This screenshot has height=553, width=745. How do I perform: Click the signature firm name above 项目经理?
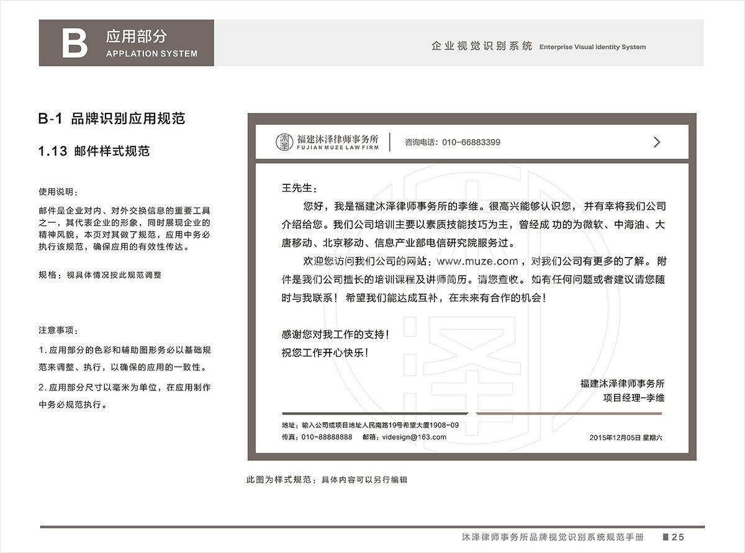click(623, 383)
